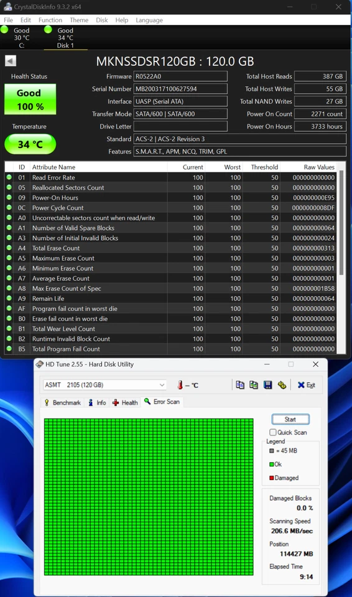Click the Total Host Reads value 387 GB

pyautogui.click(x=320, y=76)
